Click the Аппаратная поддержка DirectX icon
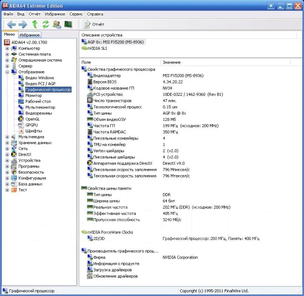Image resolution: width=304 pixels, height=296 pixels. pyautogui.click(x=90, y=163)
